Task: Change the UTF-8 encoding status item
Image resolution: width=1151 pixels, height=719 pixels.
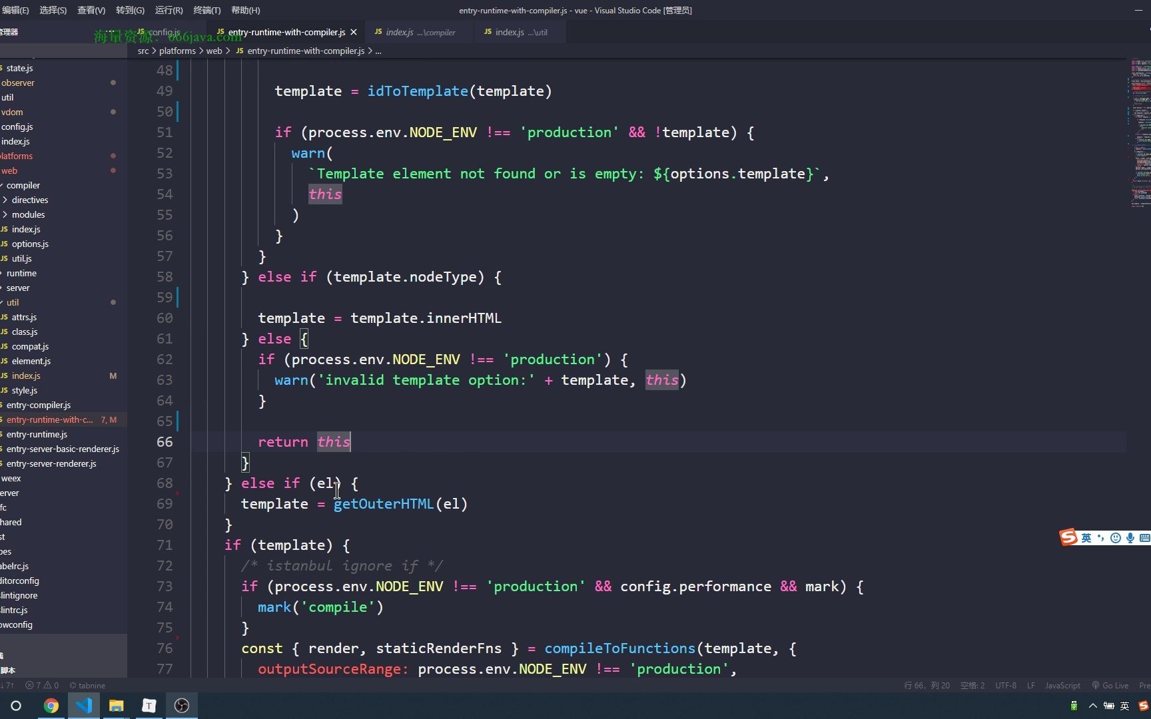Action: (x=1006, y=685)
